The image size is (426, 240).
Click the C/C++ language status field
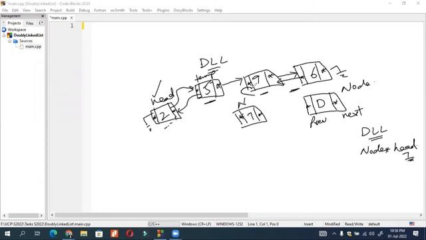[154, 224]
